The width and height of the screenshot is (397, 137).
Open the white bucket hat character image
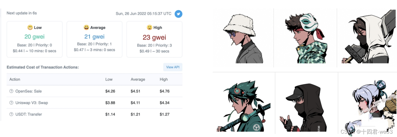242,38
